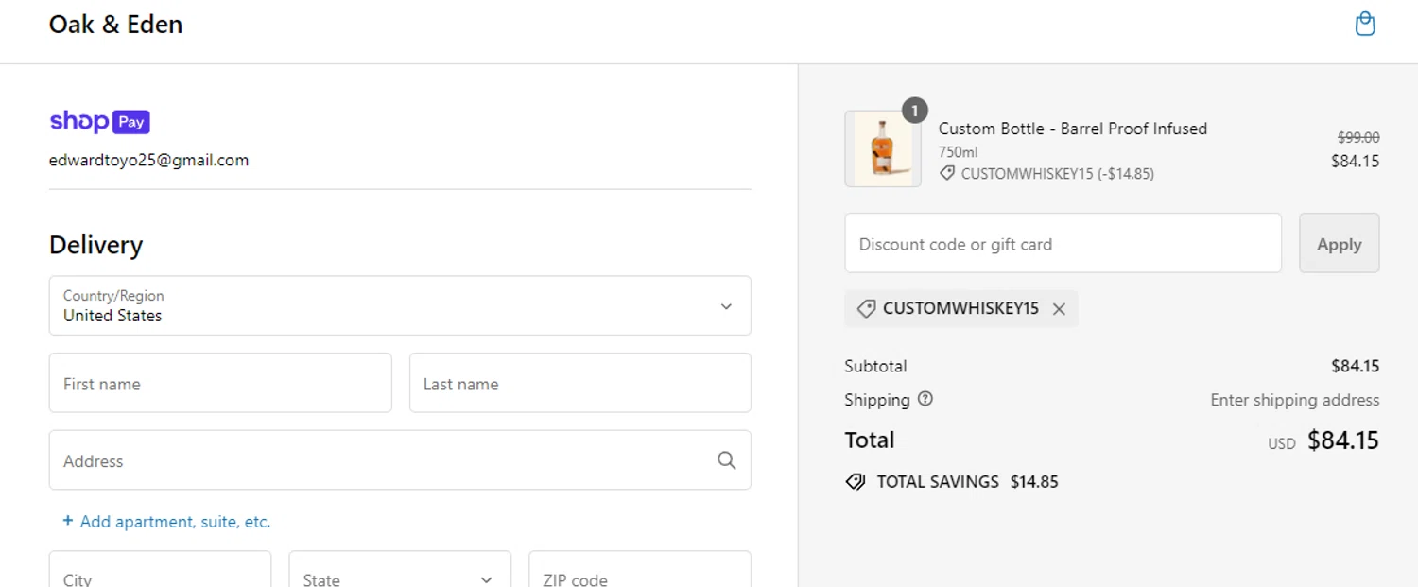The image size is (1418, 587).
Task: Focus the Discount code or gift card field
Action: (1063, 243)
